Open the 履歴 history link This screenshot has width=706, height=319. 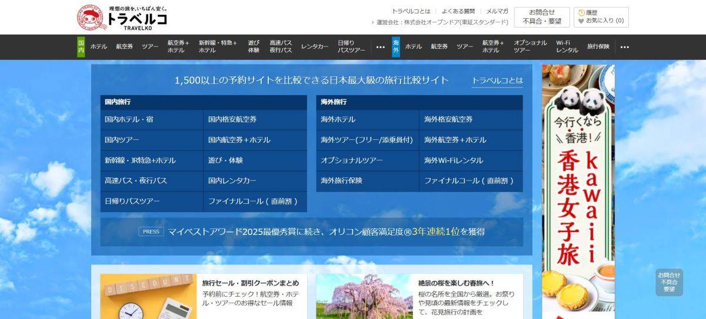588,12
